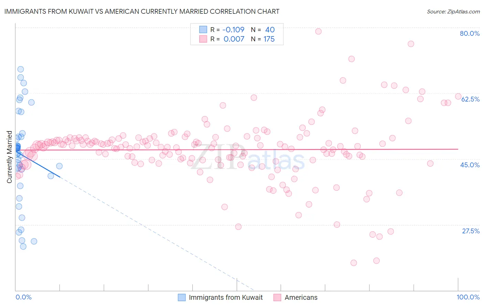Click the 45.0% y-axis label
This screenshot has width=484, height=307.
pos(470,165)
